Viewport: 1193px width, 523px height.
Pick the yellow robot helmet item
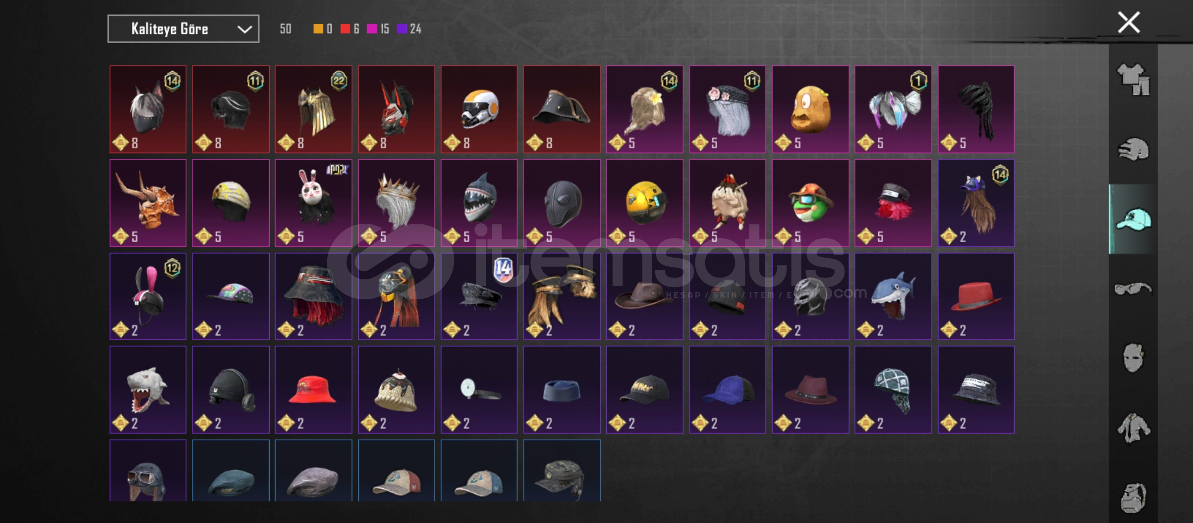[x=645, y=203]
